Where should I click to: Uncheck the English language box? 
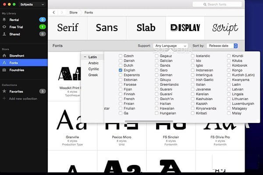[x=121, y=70]
